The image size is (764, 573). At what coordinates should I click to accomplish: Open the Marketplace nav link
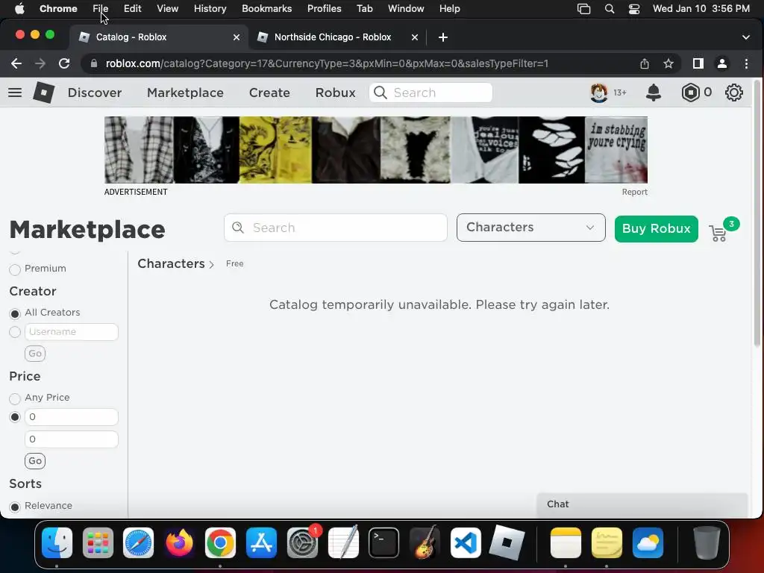(x=185, y=93)
